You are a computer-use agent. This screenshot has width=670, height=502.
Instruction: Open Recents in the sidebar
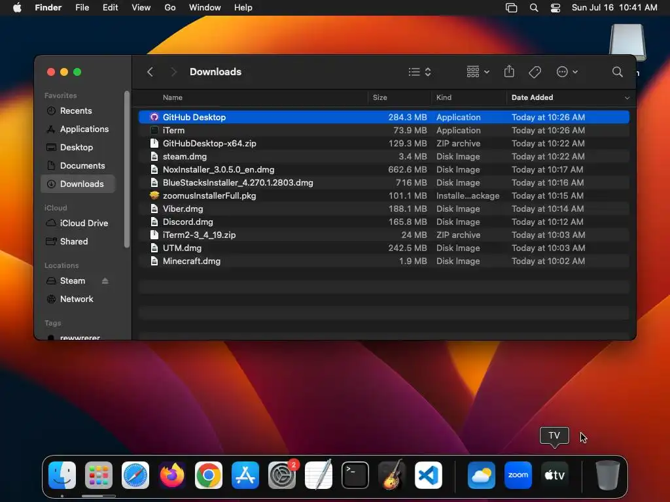point(79,110)
